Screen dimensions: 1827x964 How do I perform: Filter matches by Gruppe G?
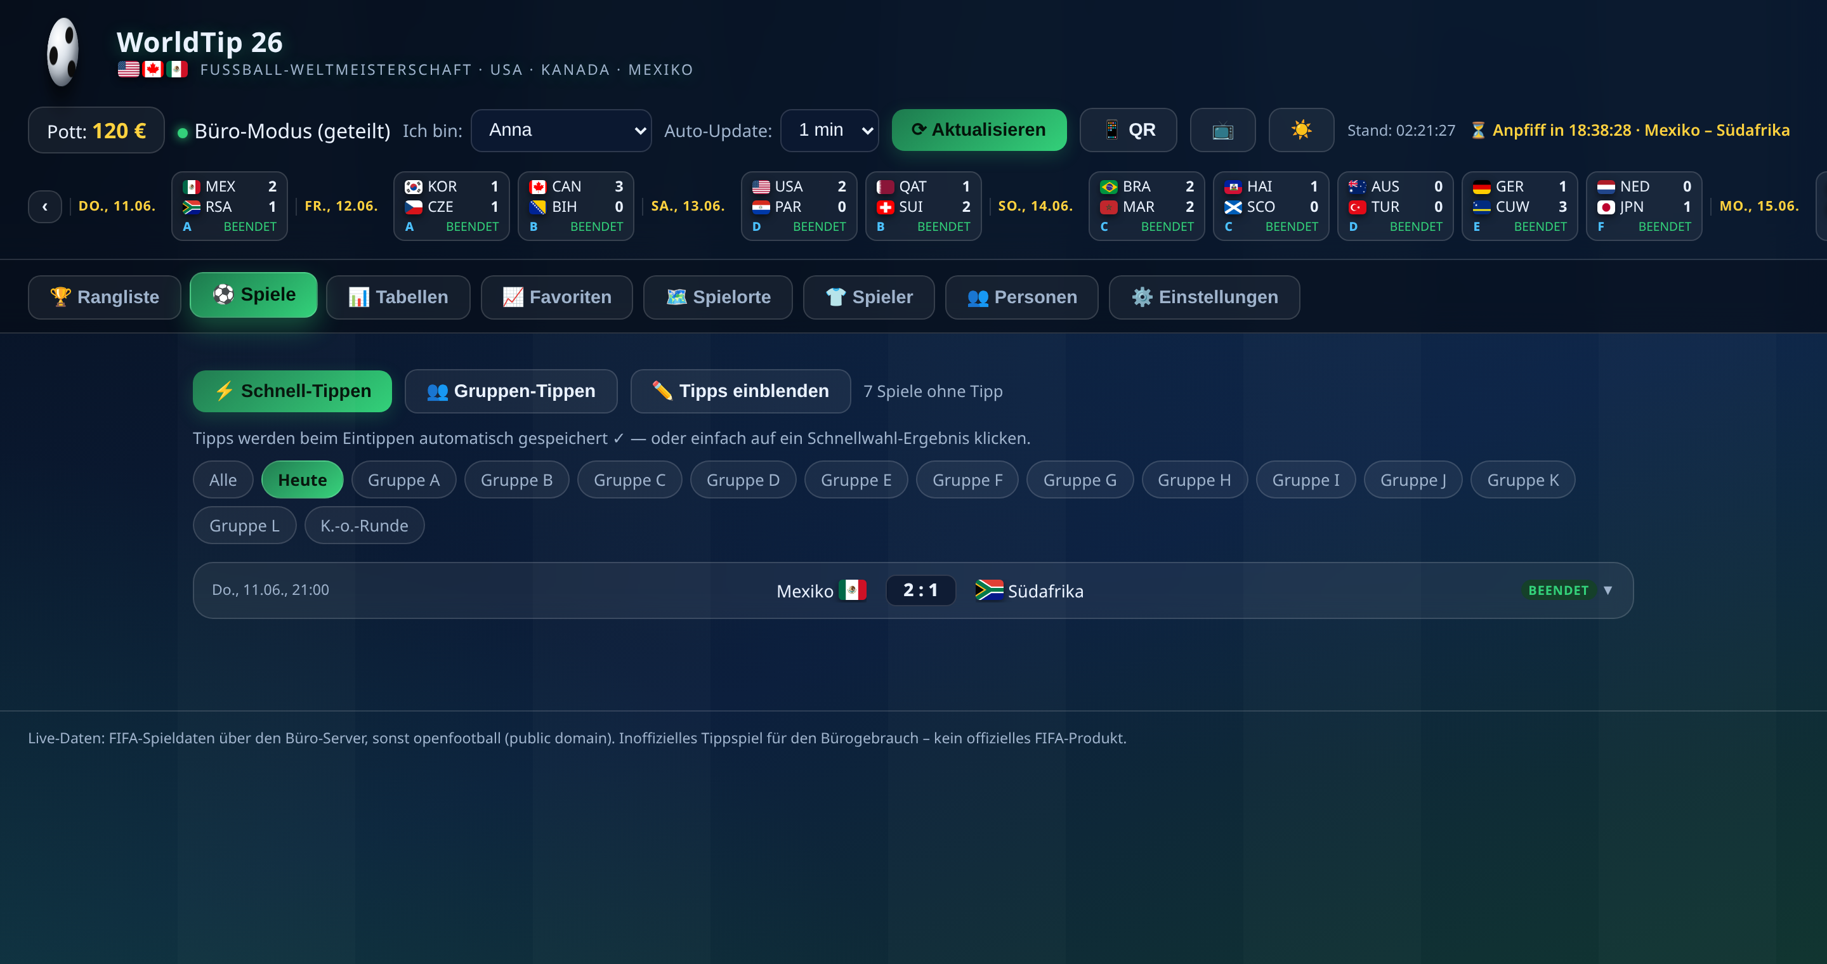pos(1080,480)
